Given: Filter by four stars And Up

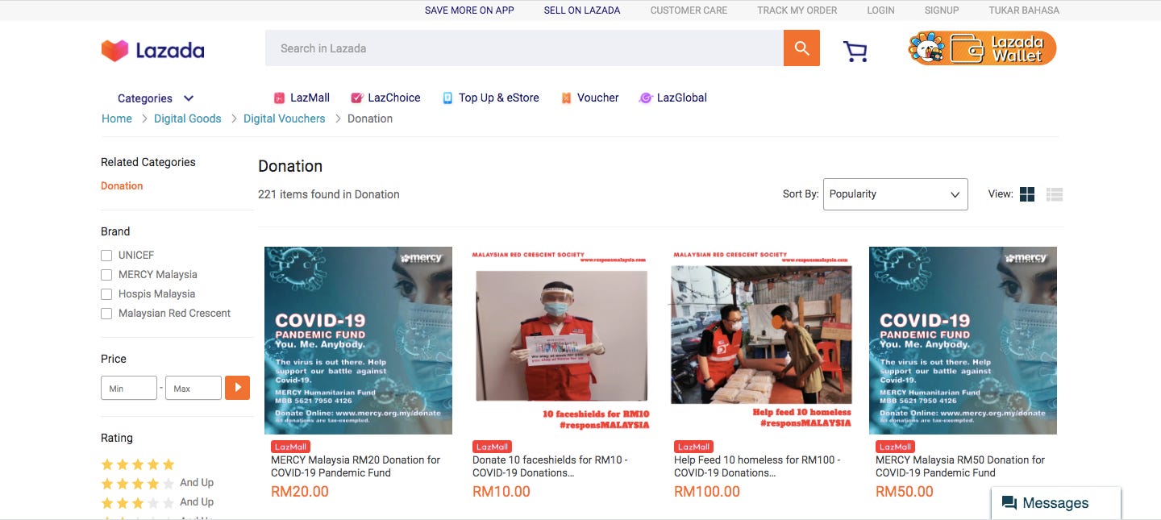Looking at the screenshot, I should pos(157,483).
